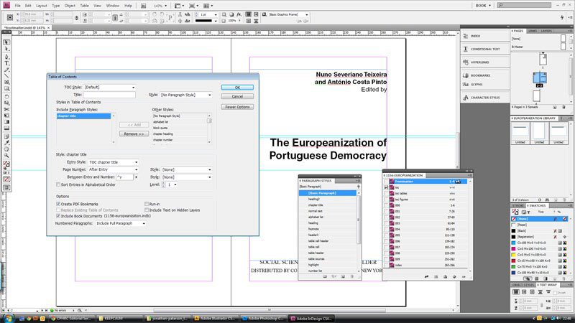Click the new swatch icon in Swatches panel
The image size is (575, 323).
pyautogui.click(x=555, y=279)
